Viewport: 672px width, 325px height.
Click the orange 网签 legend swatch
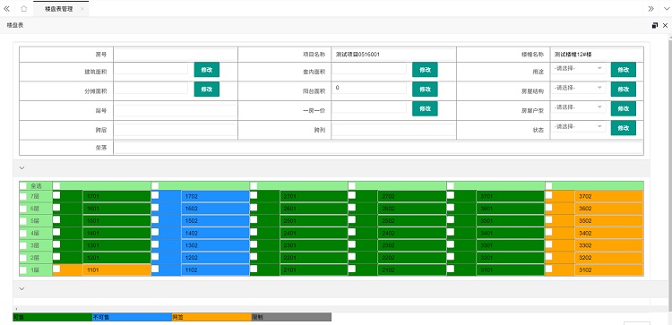tap(211, 317)
